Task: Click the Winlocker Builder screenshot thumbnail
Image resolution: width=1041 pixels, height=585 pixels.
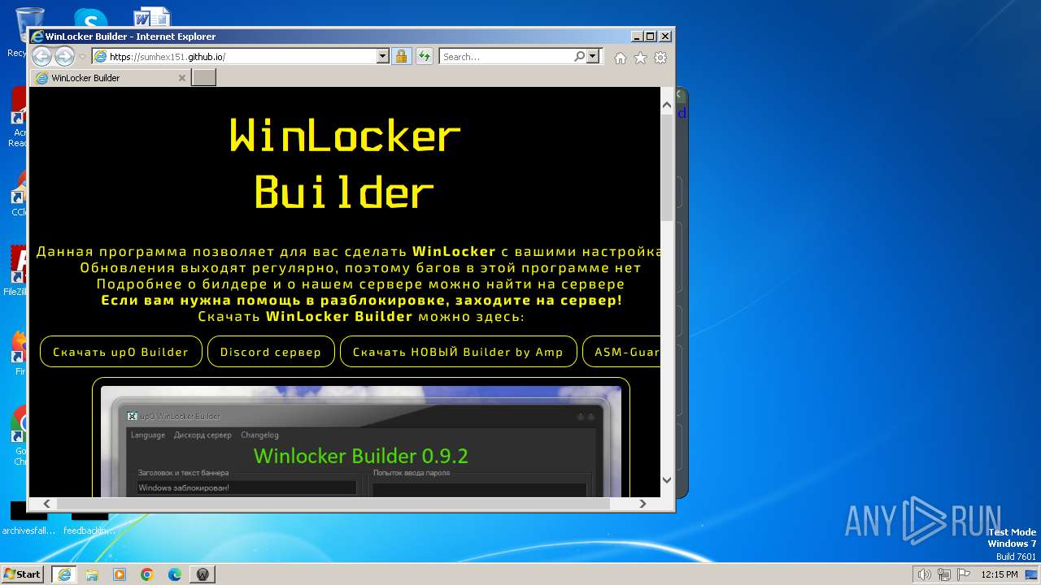Action: (x=361, y=441)
